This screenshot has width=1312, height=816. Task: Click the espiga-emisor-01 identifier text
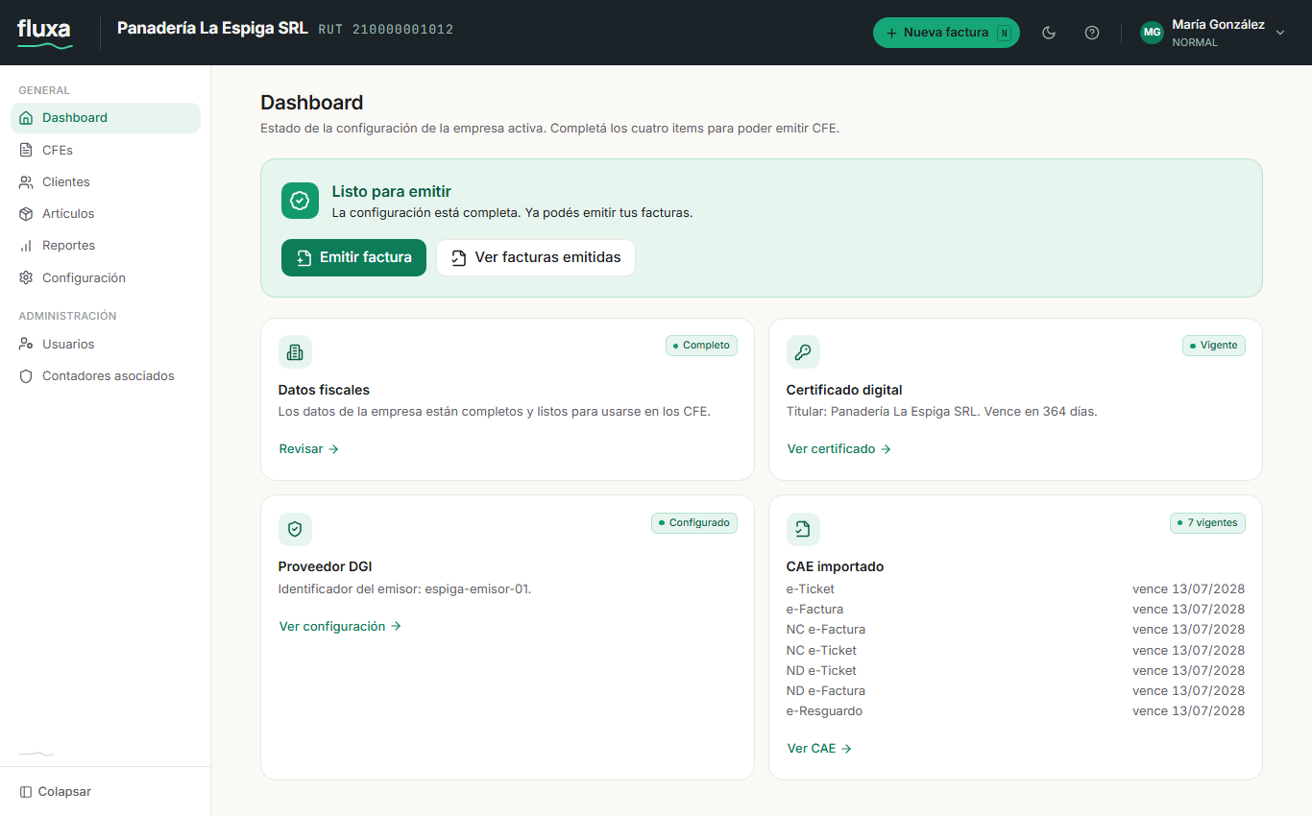[476, 589]
